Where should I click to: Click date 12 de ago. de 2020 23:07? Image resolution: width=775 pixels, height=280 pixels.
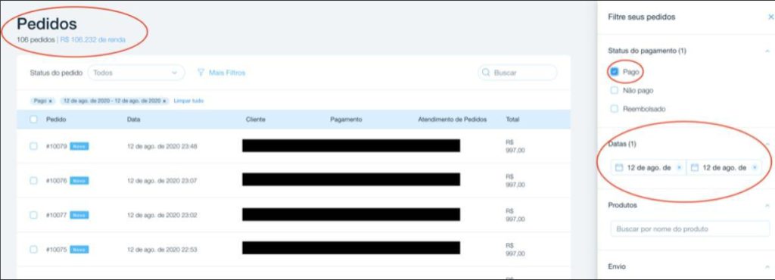(x=162, y=181)
